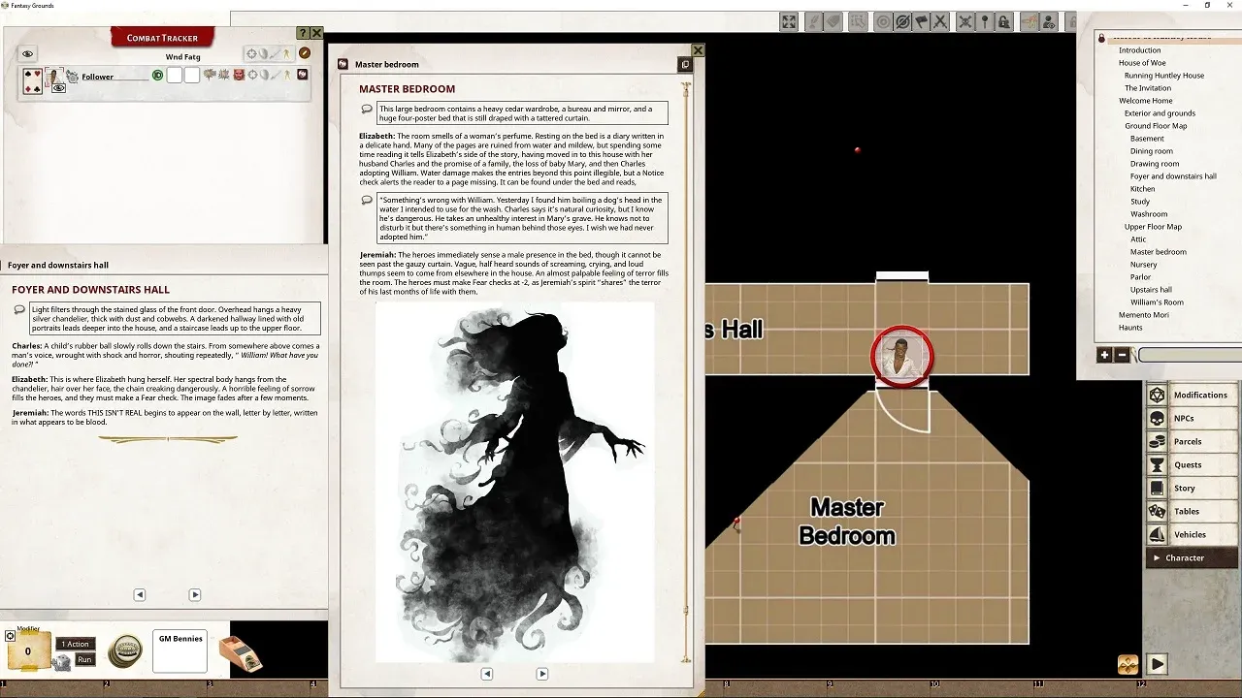Toggle the eye on Follower's token portrait
This screenshot has width=1242, height=698.
point(59,87)
